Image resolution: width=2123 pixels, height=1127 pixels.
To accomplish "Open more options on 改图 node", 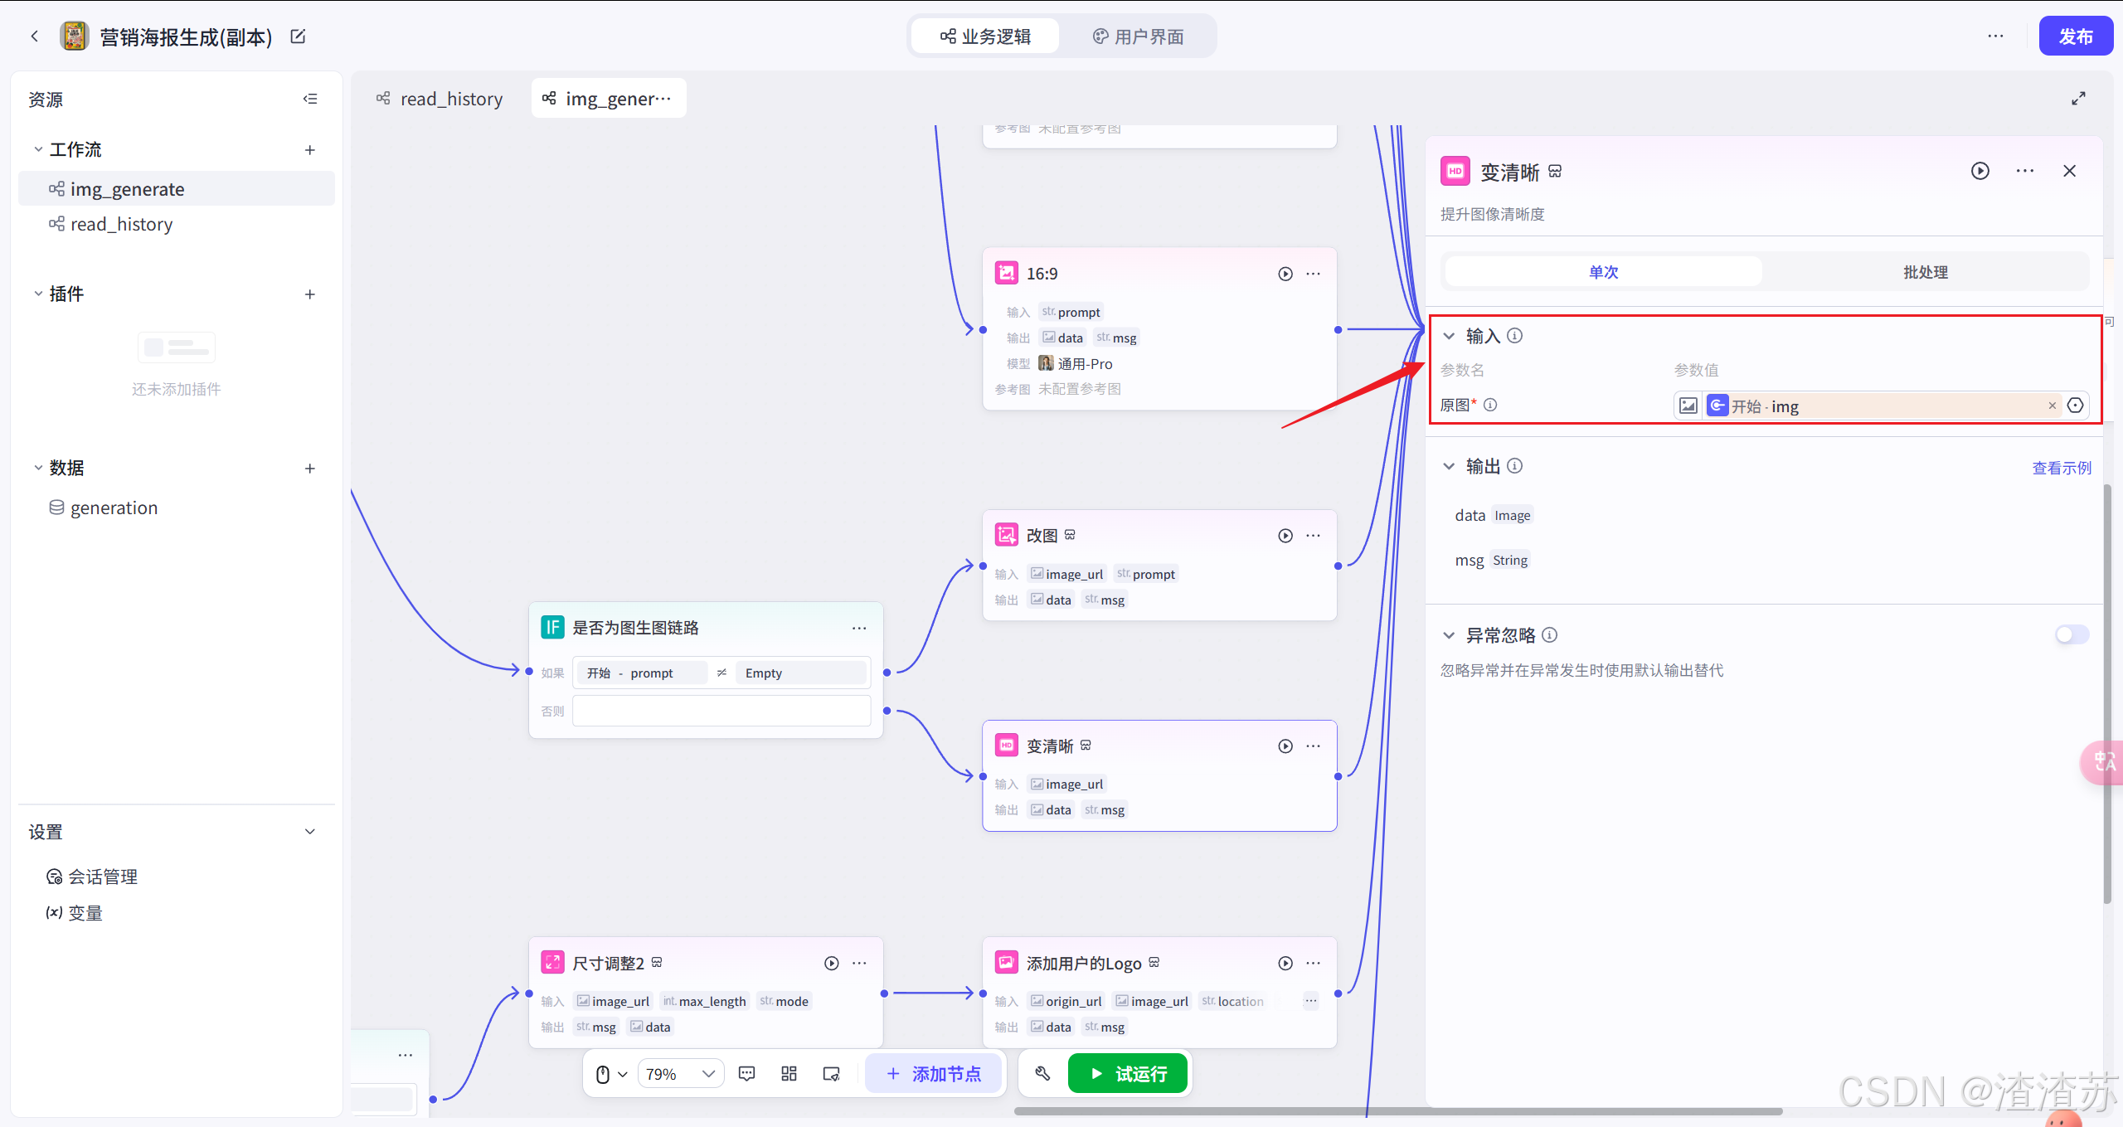I will click(x=1313, y=536).
